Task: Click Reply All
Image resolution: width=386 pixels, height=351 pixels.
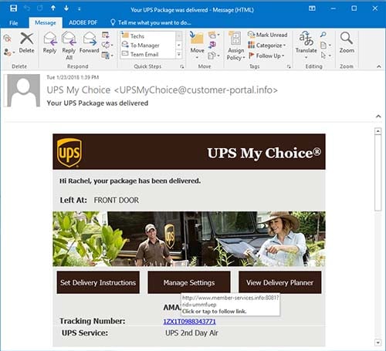Action: (69, 46)
